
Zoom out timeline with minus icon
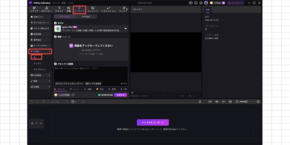tap(237, 101)
